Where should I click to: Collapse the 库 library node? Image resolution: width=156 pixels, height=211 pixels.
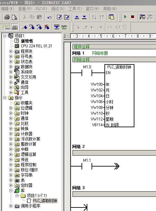click(x=11, y=190)
